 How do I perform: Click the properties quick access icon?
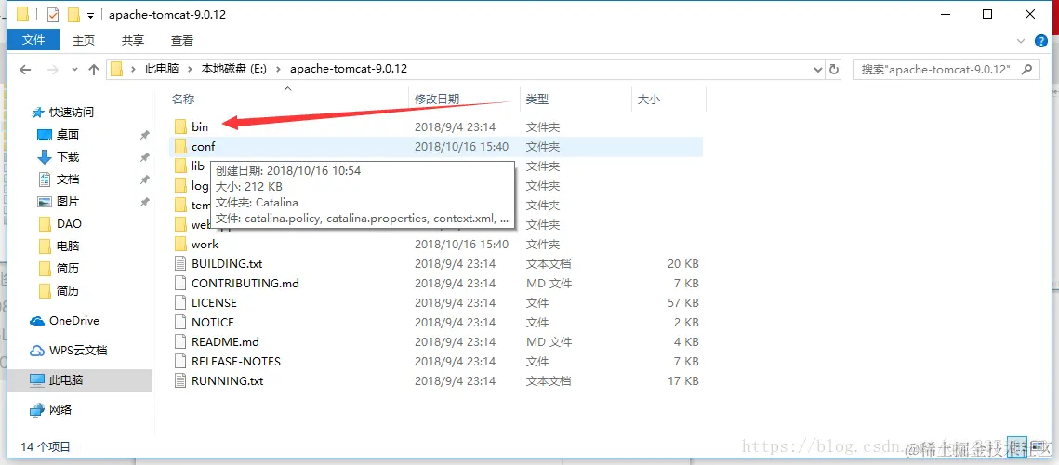(x=53, y=15)
